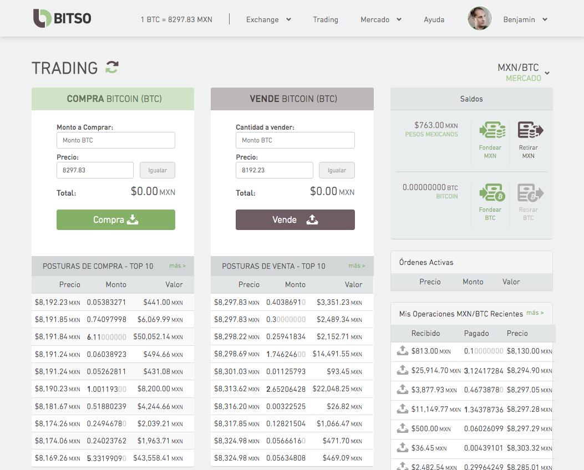584x470 pixels.
Task: Focus the Monto a Comprar input field
Action: click(116, 140)
